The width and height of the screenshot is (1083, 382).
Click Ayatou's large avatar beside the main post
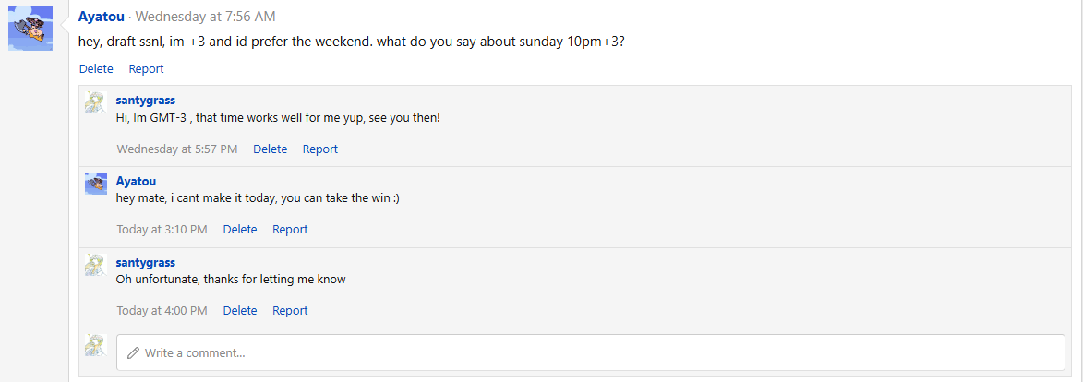click(30, 30)
